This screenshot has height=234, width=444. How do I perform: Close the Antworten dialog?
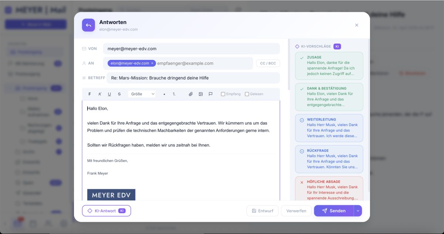click(357, 25)
